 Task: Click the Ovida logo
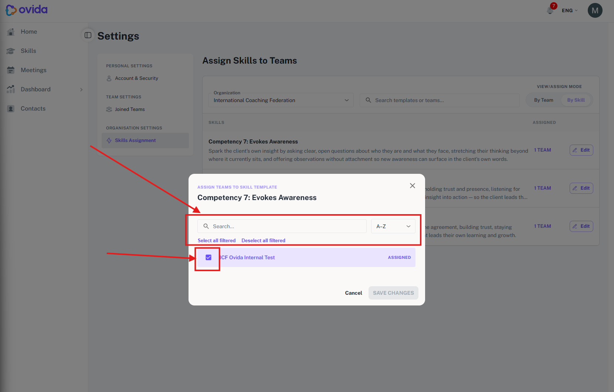coord(27,10)
